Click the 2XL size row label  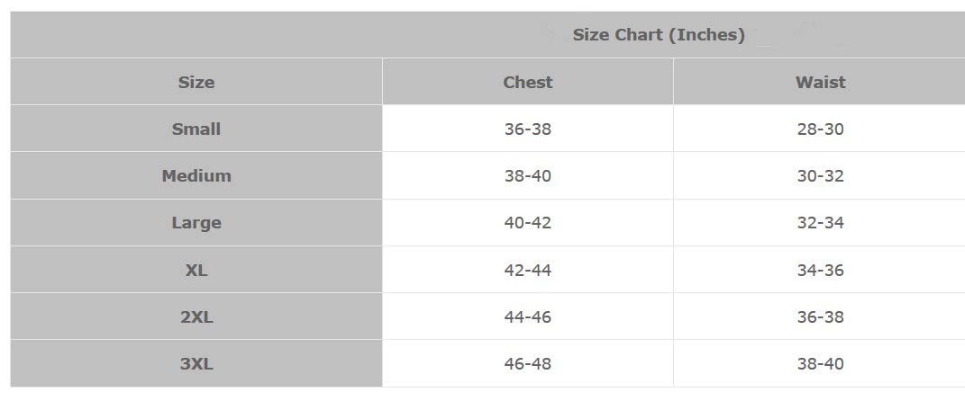196,317
